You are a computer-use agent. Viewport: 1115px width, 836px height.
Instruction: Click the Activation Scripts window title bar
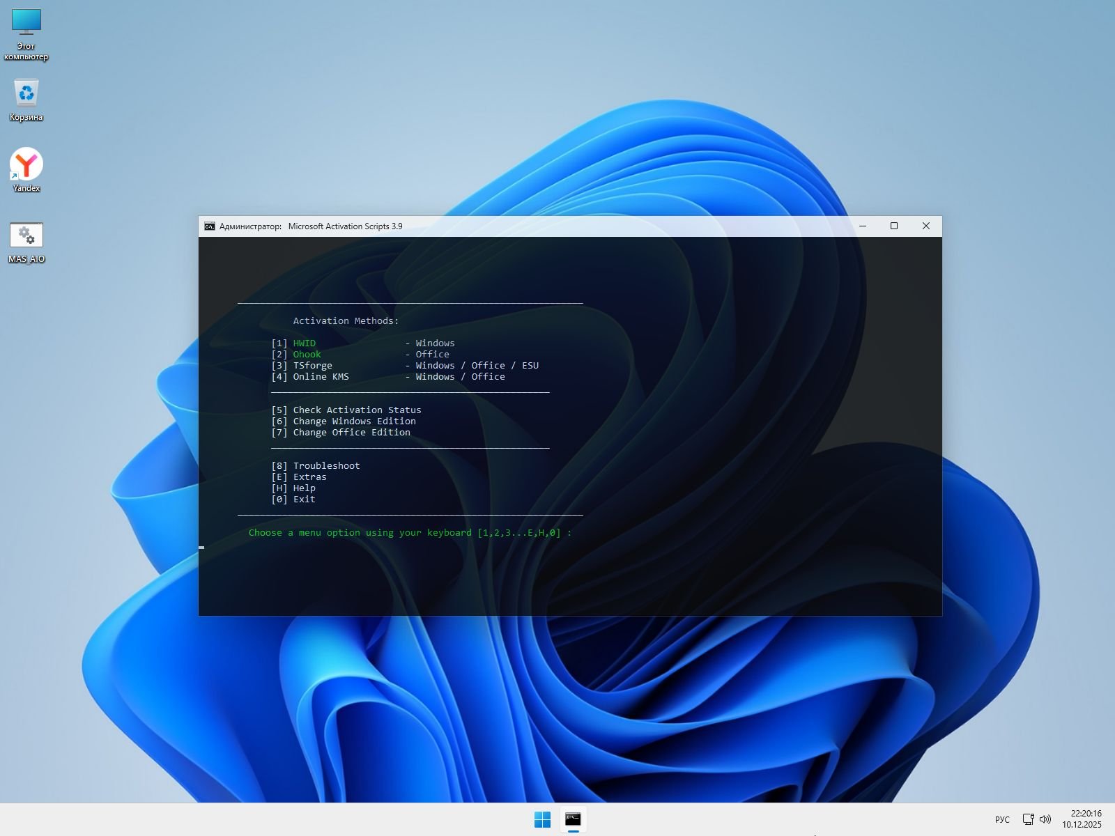pyautogui.click(x=557, y=226)
